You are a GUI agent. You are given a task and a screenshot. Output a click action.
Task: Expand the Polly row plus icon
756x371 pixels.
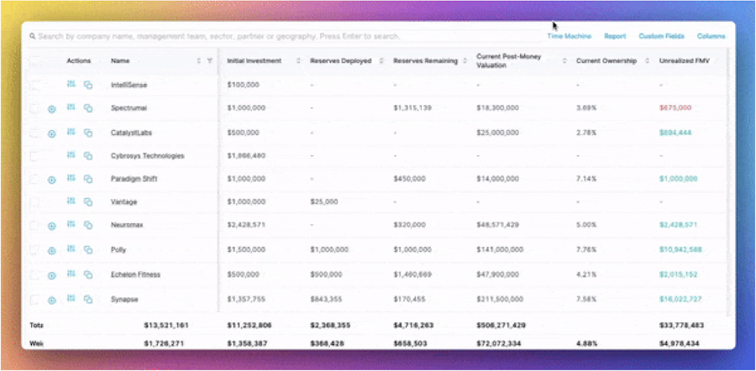(52, 250)
